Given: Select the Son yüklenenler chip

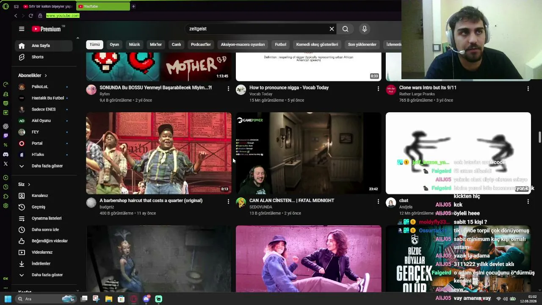Looking at the screenshot, I should click(362, 44).
